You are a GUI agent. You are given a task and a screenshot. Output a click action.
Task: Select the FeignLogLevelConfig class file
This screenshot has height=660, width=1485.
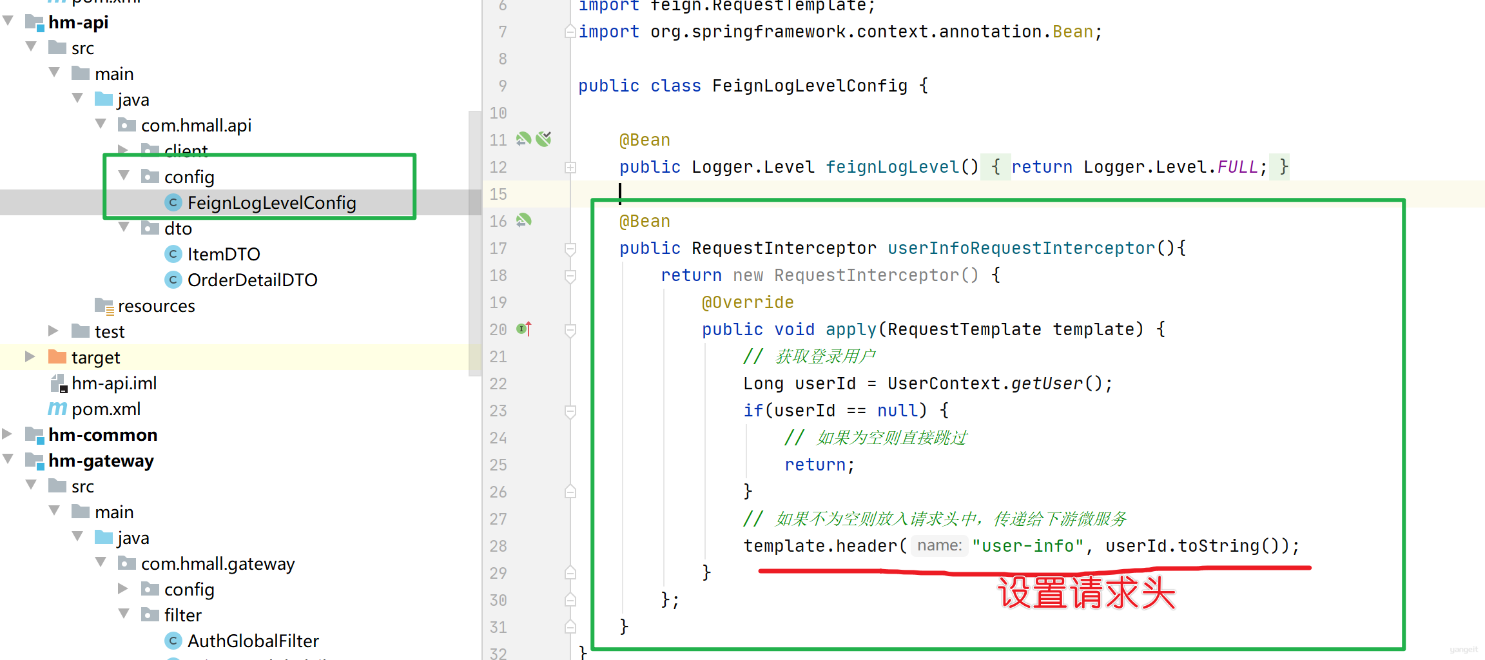(271, 202)
